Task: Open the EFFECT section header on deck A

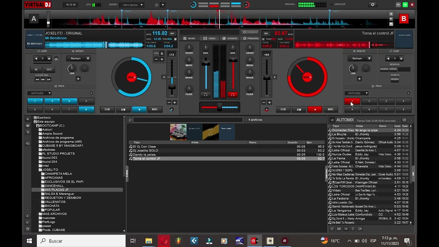Action: [x=78, y=51]
